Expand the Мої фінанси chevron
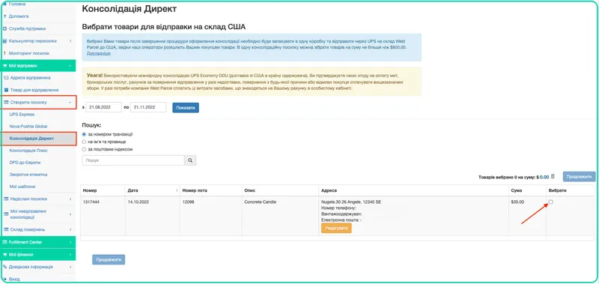 pyautogui.click(x=70, y=255)
